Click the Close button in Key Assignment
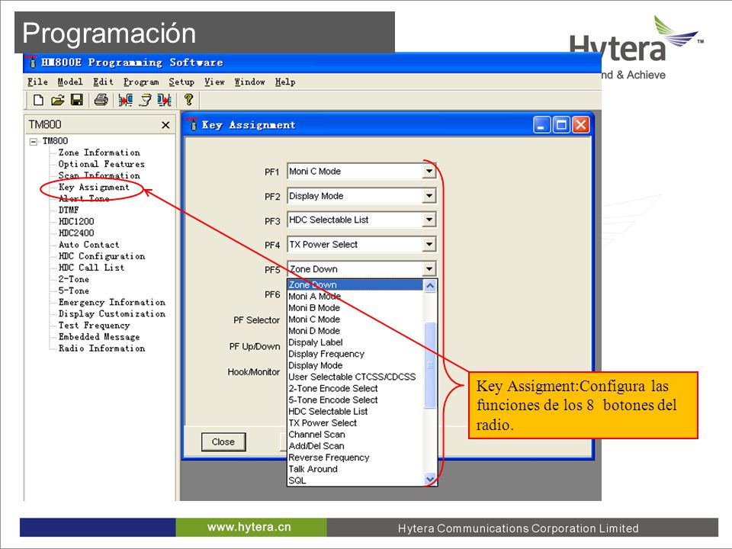Viewport: 732px width, 549px height. point(223,441)
